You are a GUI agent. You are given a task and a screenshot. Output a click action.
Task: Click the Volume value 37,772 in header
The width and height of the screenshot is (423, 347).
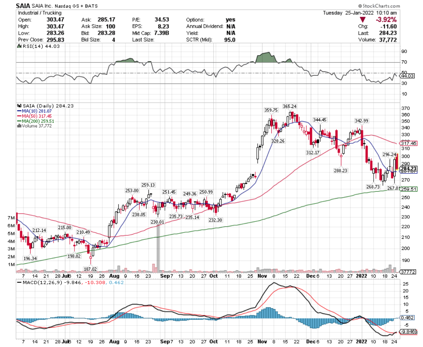pos(388,40)
